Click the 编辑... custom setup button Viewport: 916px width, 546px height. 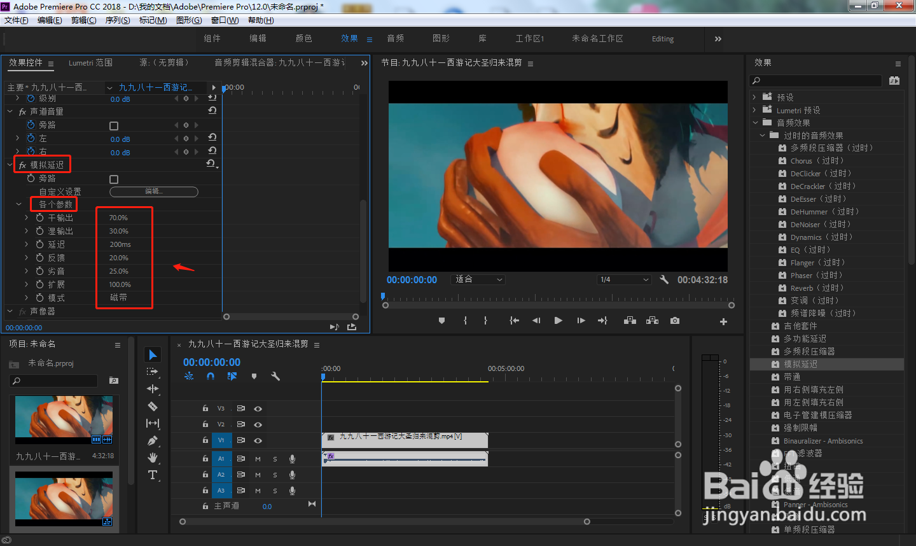coord(154,192)
